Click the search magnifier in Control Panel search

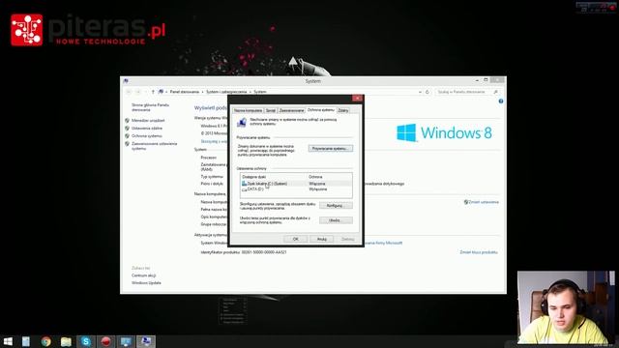496,92
